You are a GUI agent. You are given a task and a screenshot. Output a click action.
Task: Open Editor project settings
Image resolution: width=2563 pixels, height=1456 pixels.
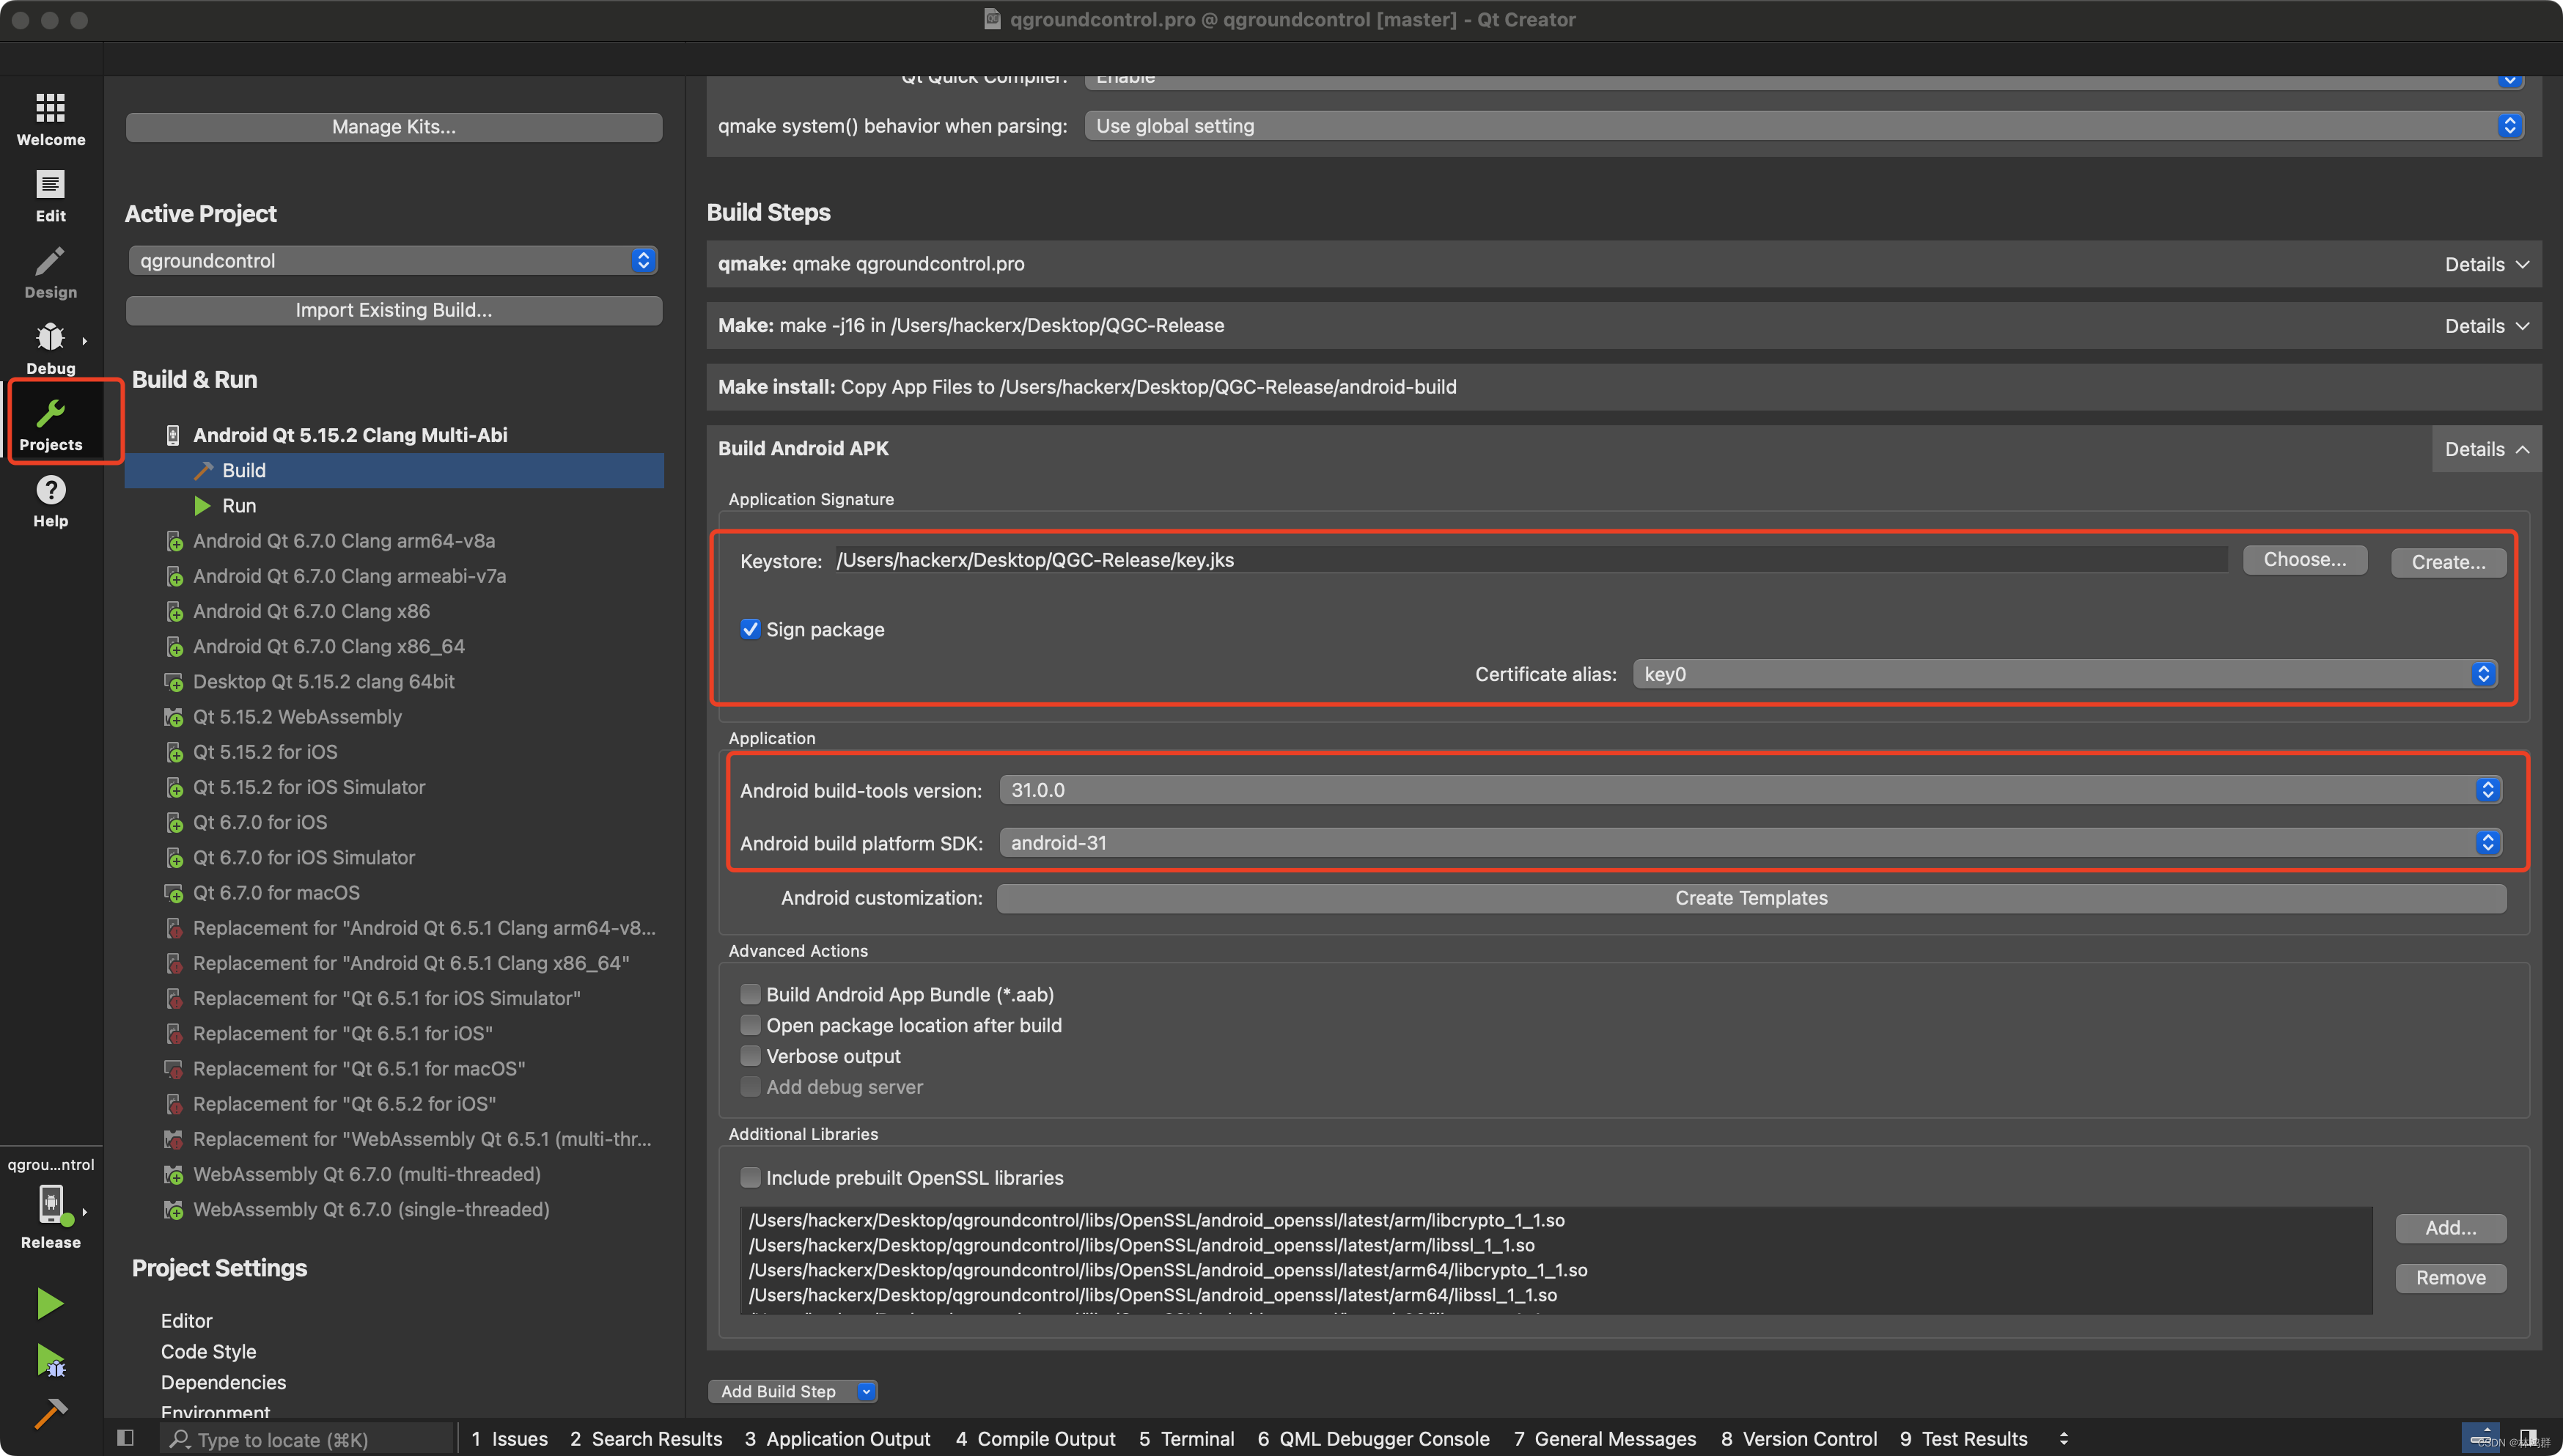[186, 1320]
